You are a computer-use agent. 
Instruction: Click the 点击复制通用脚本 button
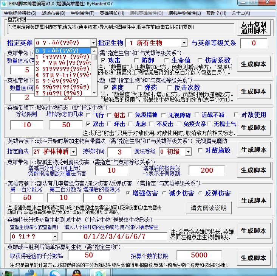pyautogui.click(x=254, y=28)
